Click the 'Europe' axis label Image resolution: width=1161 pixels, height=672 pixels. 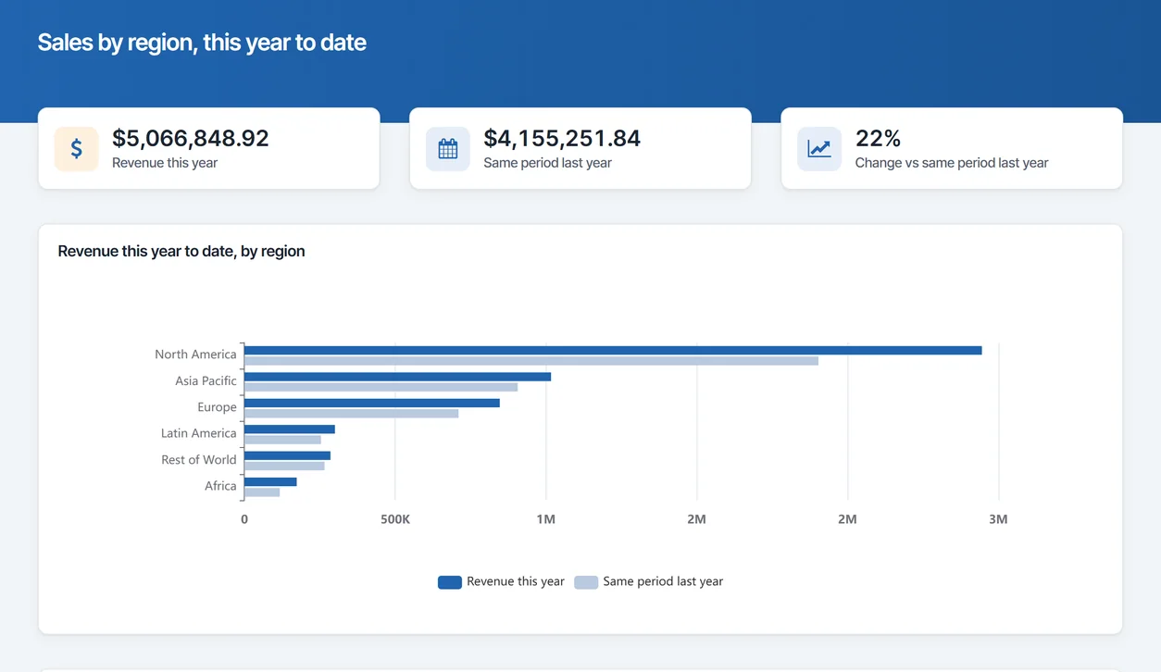[x=217, y=407]
